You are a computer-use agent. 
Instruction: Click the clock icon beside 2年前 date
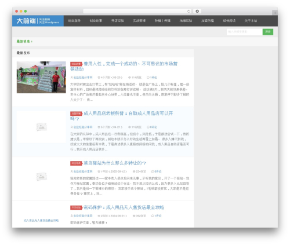(99, 216)
